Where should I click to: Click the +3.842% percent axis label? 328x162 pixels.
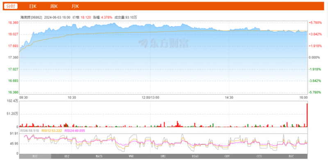tap(315, 34)
